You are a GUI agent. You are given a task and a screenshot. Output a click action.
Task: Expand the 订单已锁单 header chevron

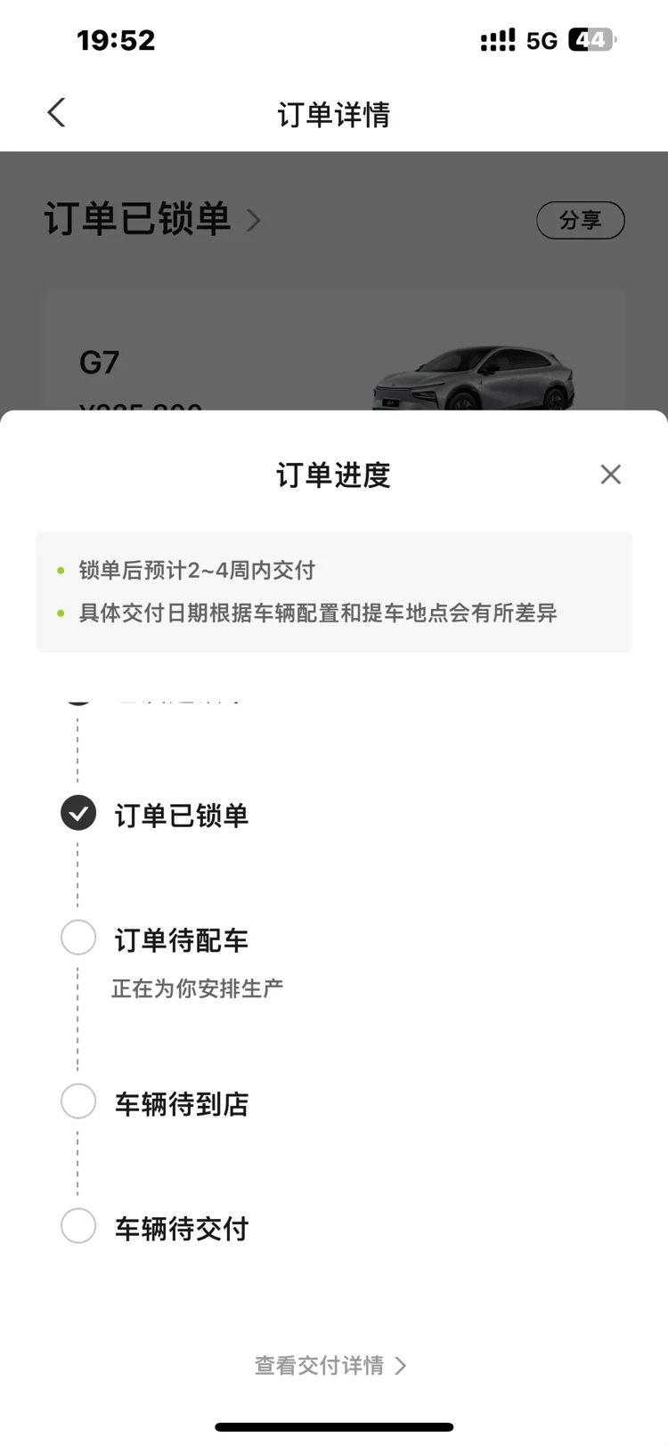click(x=253, y=220)
